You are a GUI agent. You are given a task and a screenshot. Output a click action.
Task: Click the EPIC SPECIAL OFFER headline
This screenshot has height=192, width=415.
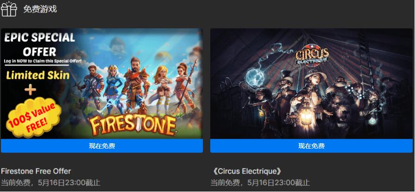point(39,44)
